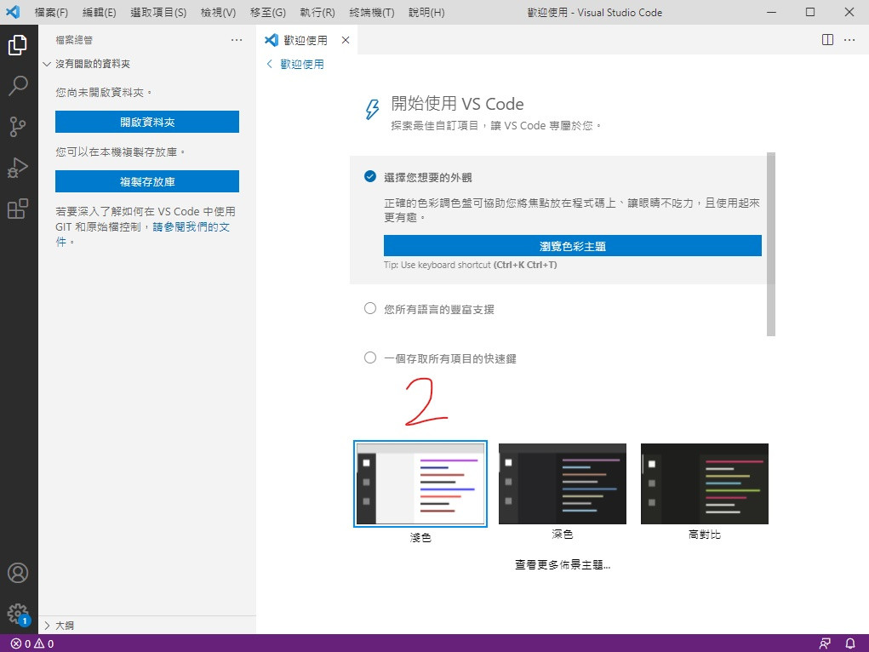The height and width of the screenshot is (652, 869).
Task: Open the 執行(R) menu
Action: (x=317, y=12)
